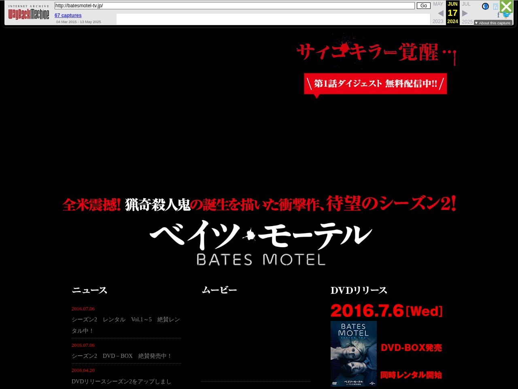Open the シーズン2 レンタル Vol.1～5 news item

click(x=126, y=325)
